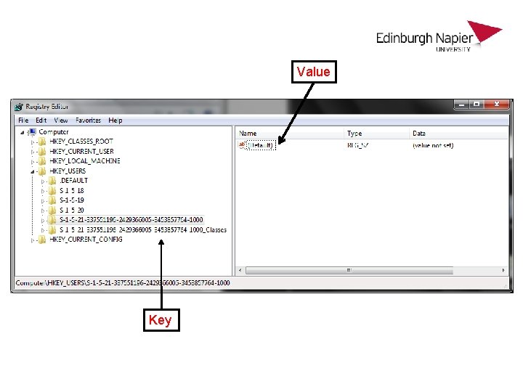Collapse the Computer root node

23,133
